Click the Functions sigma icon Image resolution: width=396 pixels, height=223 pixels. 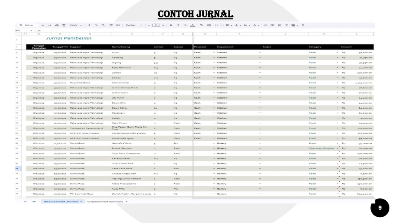click(x=303, y=25)
